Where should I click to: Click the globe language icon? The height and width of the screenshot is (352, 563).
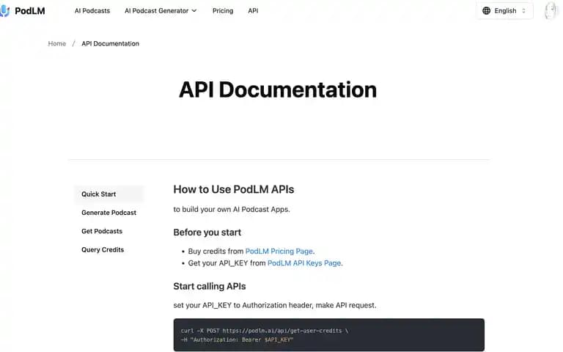coord(486,11)
